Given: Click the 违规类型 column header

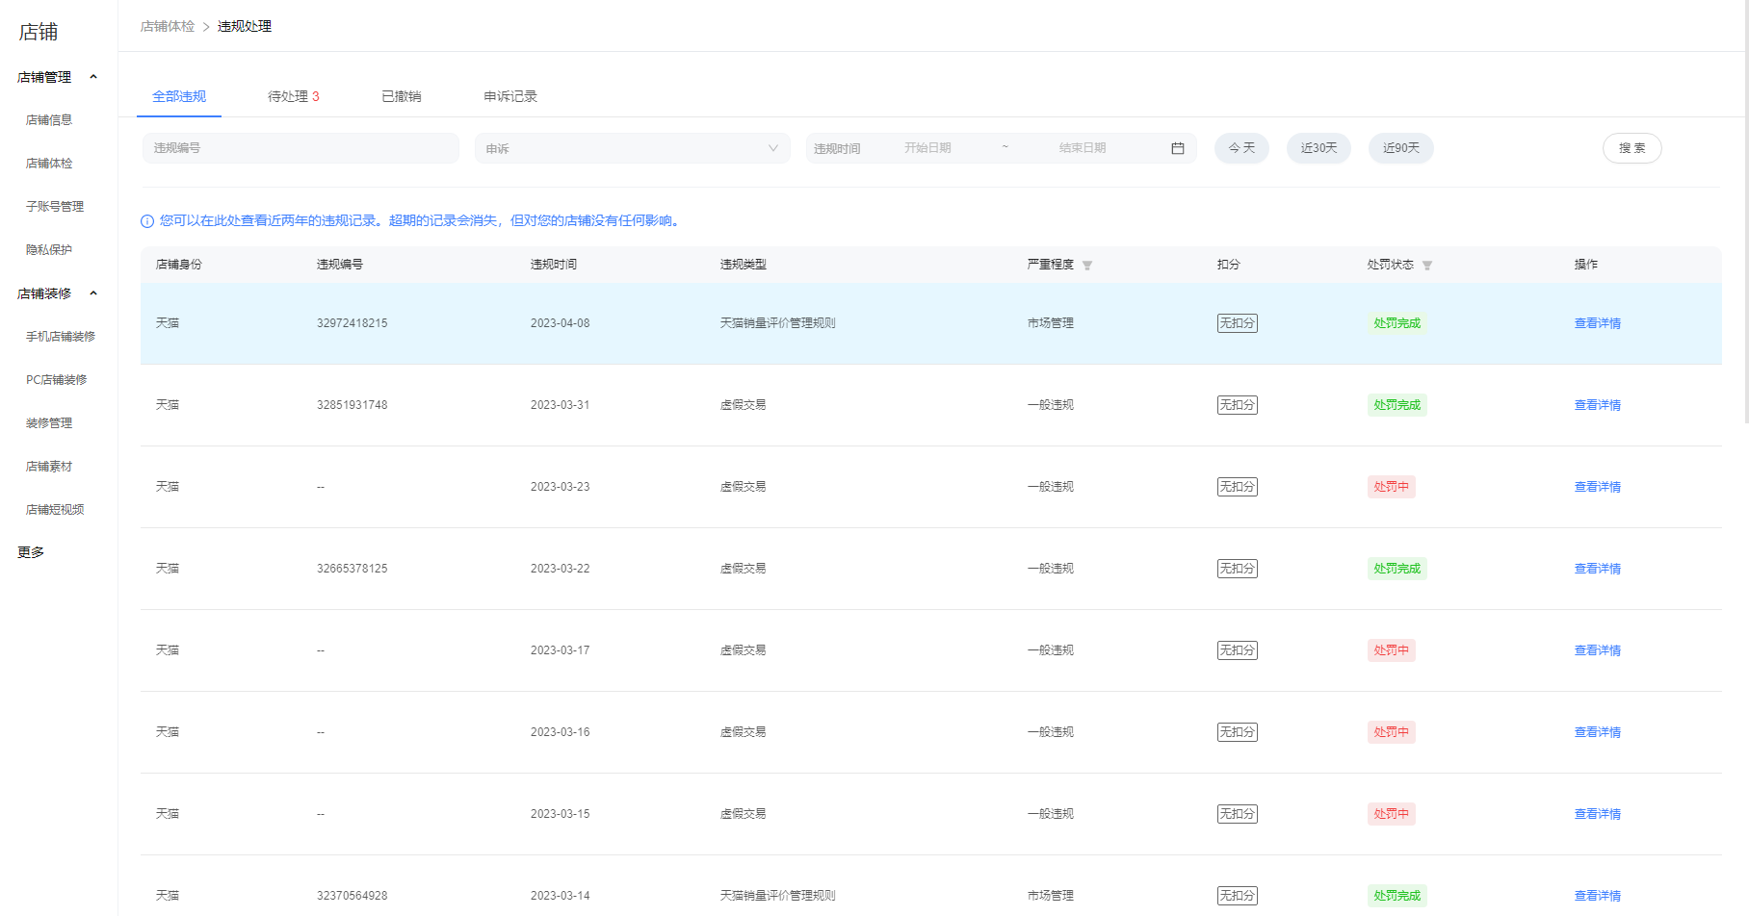Looking at the screenshot, I should click(744, 265).
